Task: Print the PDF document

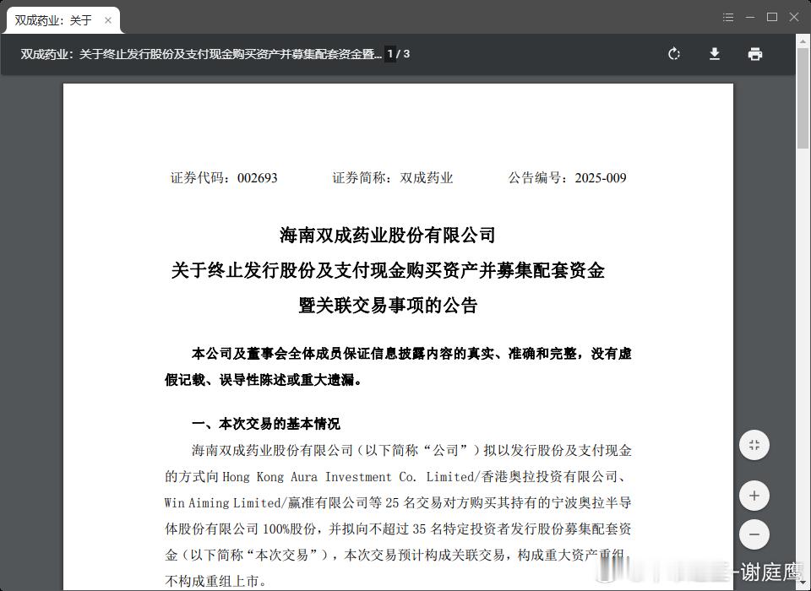Action: 755,54
